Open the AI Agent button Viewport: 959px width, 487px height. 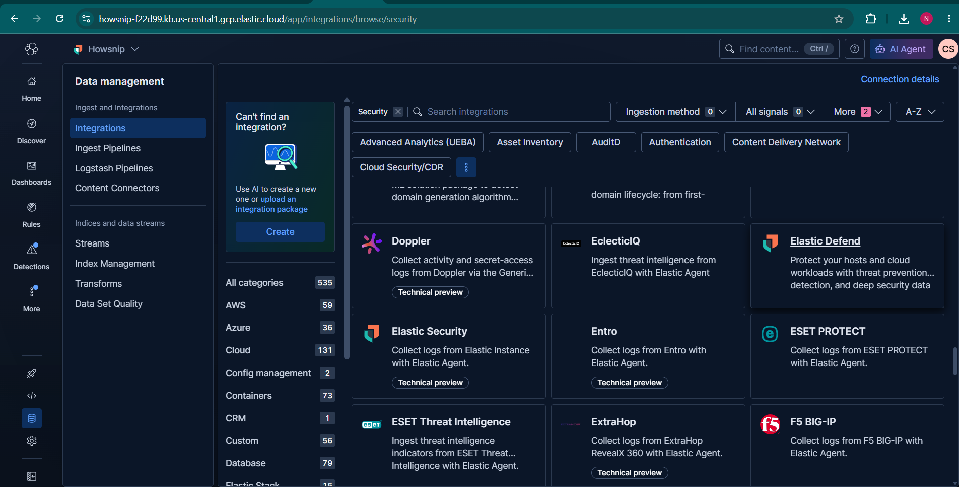coord(901,49)
